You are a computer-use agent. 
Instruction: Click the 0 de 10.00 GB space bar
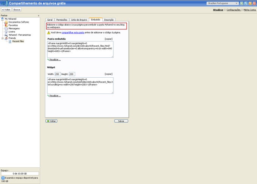point(20,173)
